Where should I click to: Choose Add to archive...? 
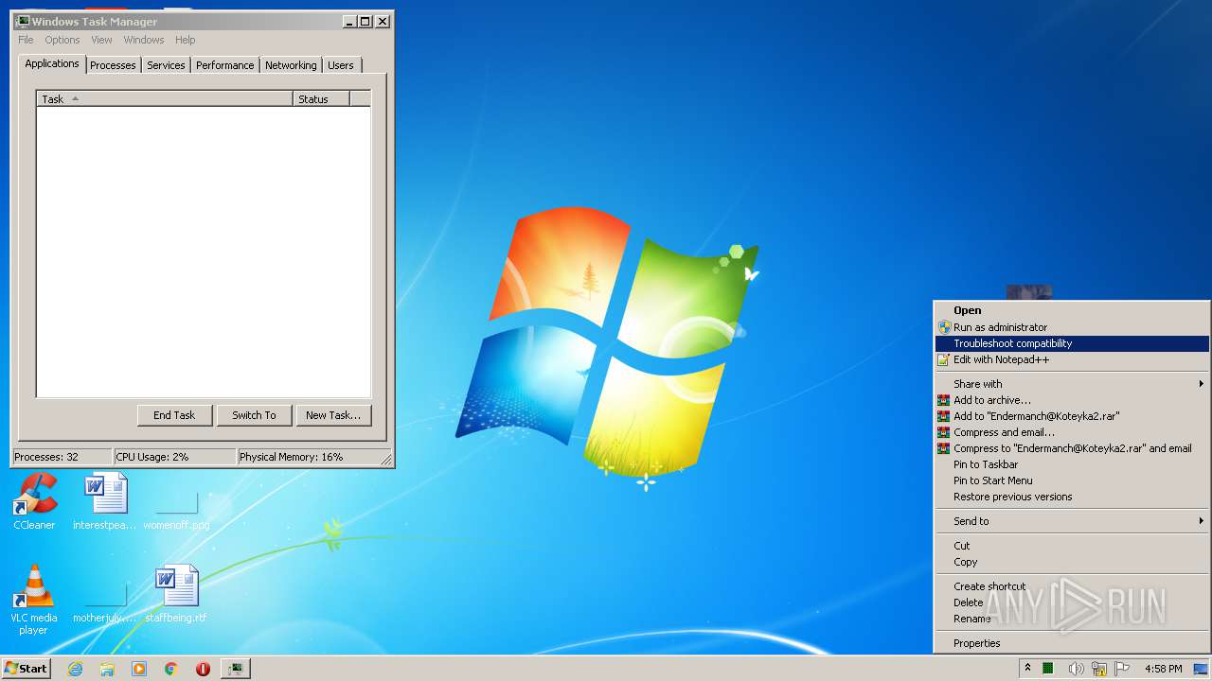pos(1072,400)
